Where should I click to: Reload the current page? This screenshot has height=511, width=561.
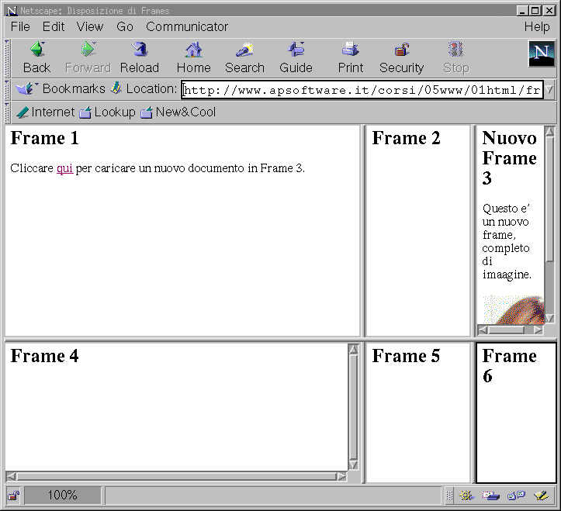[x=140, y=58]
